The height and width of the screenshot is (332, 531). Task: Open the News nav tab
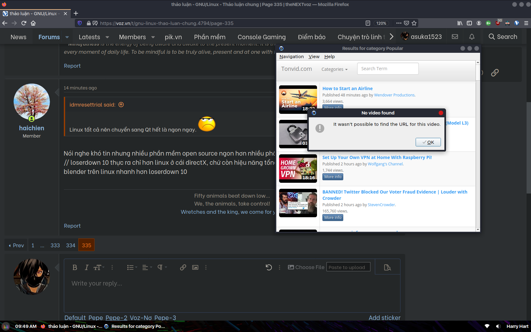[x=18, y=37]
